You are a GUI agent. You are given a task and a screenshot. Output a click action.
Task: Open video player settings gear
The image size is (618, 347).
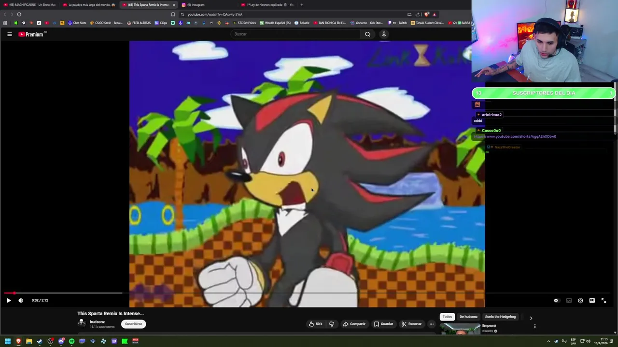click(x=580, y=300)
